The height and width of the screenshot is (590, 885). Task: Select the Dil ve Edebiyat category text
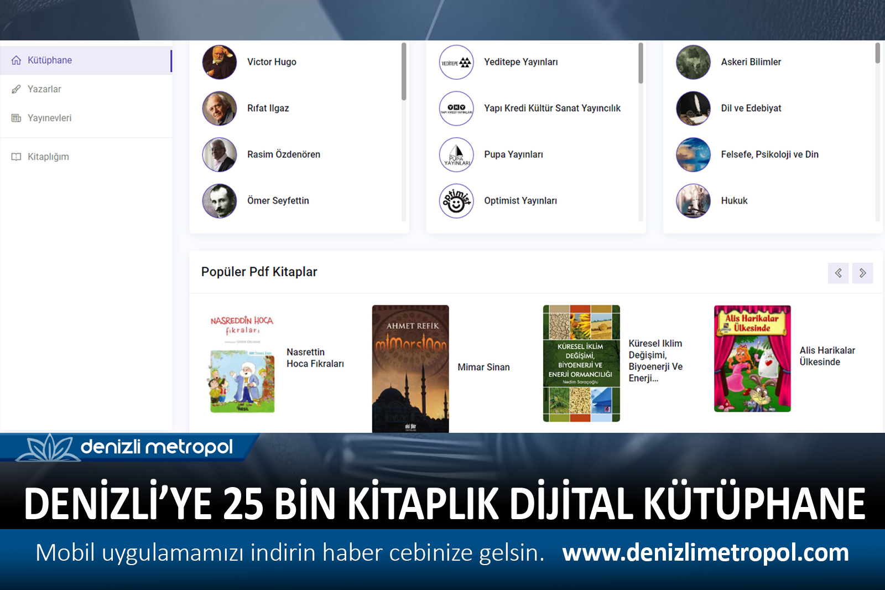[751, 108]
